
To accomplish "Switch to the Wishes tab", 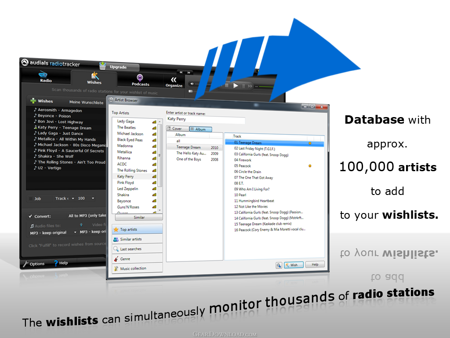I will coord(94,78).
